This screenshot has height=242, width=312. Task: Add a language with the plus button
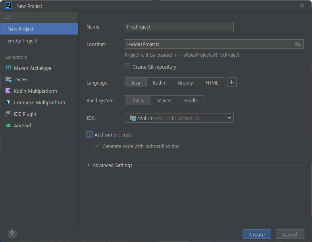tap(231, 83)
